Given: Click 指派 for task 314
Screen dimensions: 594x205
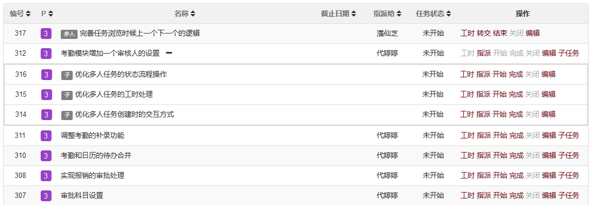Looking at the screenshot, I should click(483, 114).
